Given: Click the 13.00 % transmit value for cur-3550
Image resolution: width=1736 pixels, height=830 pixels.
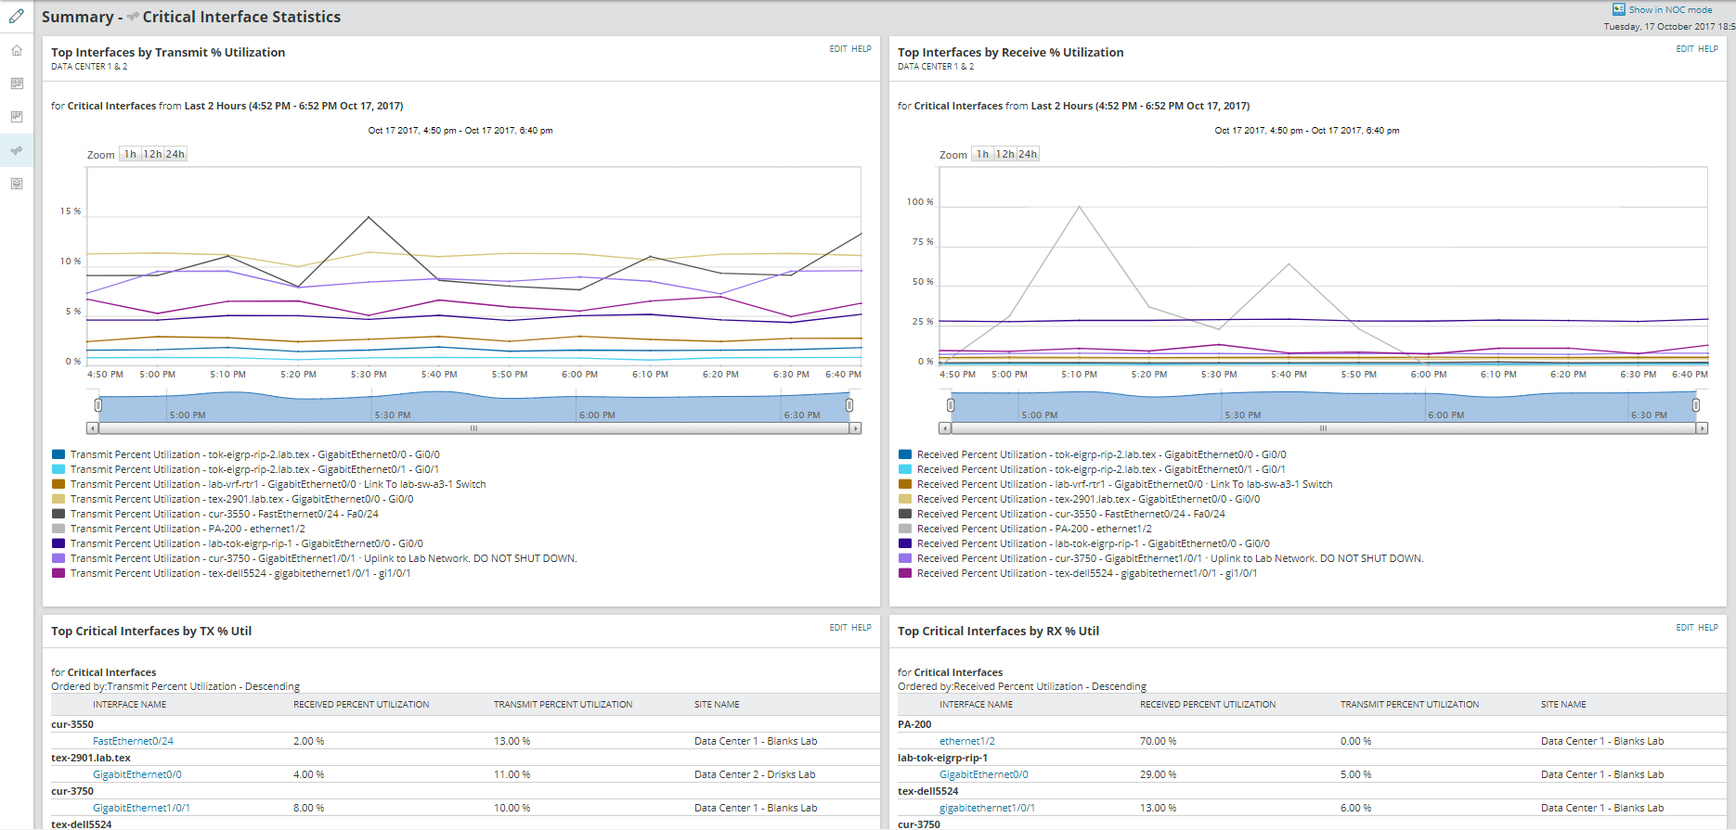Looking at the screenshot, I should tap(512, 741).
